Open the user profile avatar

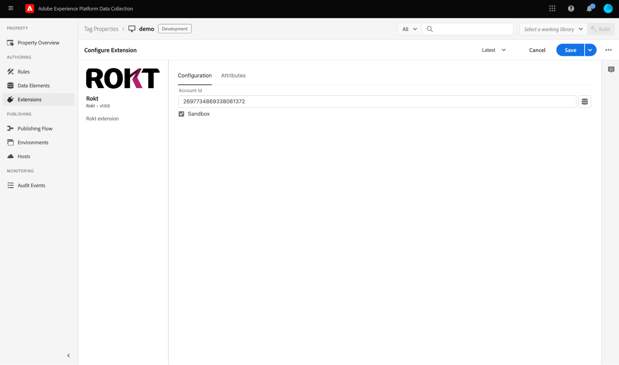point(608,9)
